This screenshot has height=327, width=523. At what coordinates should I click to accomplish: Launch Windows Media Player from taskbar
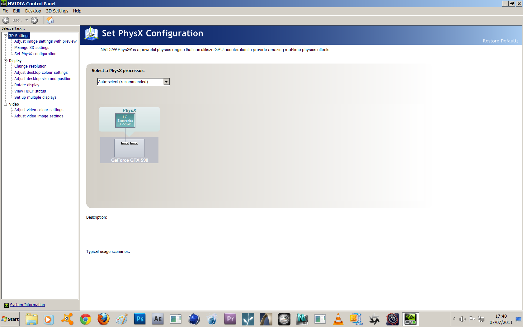point(49,319)
